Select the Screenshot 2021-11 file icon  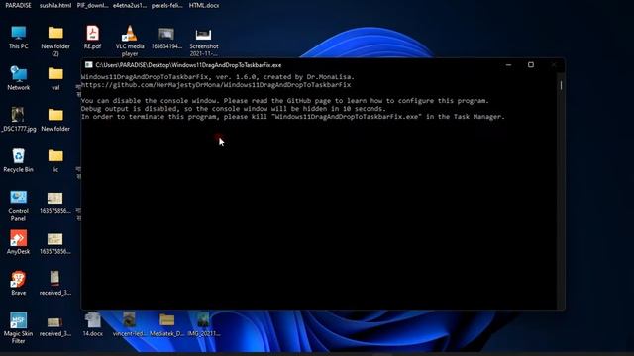(x=204, y=42)
